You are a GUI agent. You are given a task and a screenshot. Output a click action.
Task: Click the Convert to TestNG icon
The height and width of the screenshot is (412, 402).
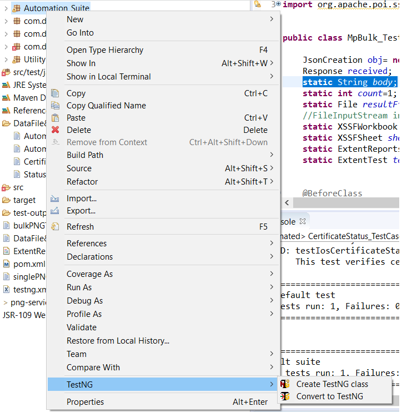click(285, 396)
